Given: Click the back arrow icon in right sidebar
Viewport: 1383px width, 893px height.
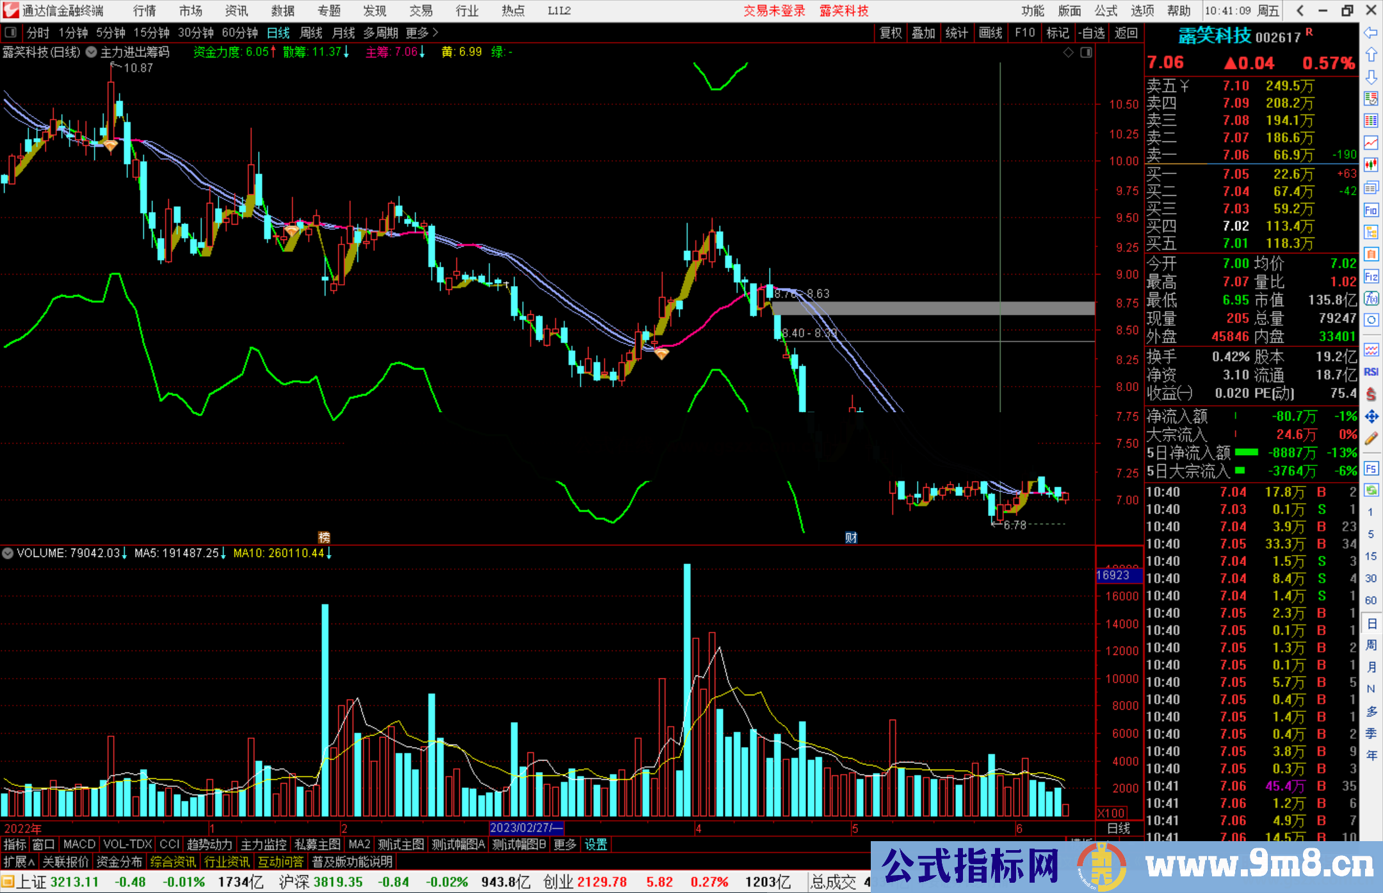Looking at the screenshot, I should coord(1371,33).
